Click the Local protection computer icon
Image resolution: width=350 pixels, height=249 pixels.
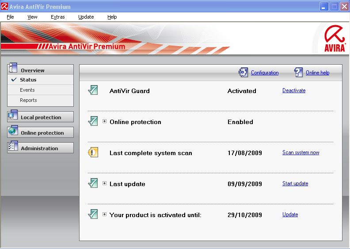[x=13, y=116]
